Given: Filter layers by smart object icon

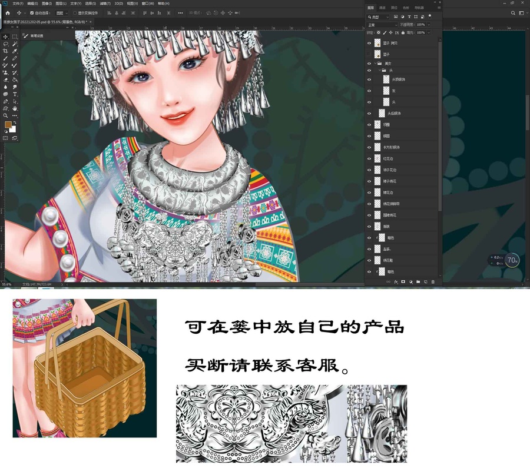Looking at the screenshot, I should [422, 16].
